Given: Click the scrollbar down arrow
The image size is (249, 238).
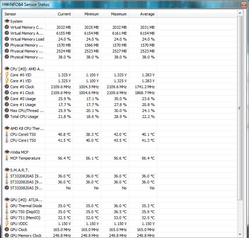Looking at the screenshot, I should 240,234.
